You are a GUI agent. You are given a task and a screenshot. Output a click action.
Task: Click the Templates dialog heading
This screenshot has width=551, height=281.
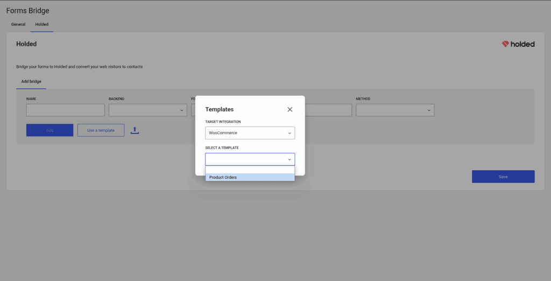(220, 109)
